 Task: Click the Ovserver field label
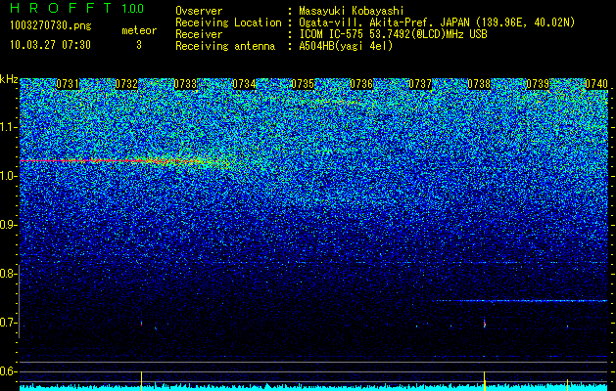tap(199, 11)
